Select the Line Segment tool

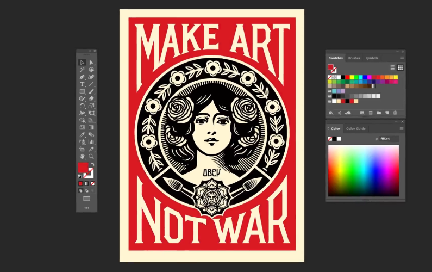(91, 84)
